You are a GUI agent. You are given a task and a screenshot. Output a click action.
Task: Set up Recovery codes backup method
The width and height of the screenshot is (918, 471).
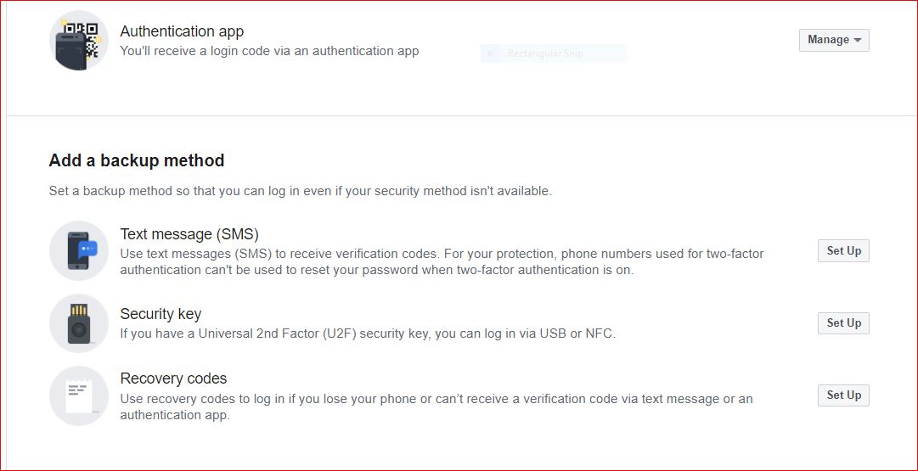[x=843, y=395]
